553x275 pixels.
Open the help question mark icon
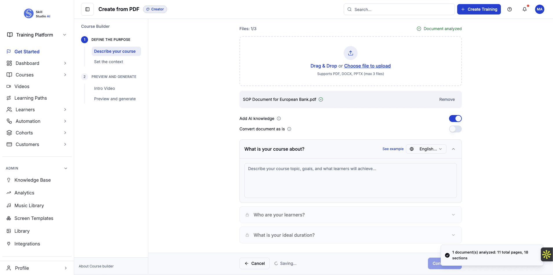click(x=510, y=9)
